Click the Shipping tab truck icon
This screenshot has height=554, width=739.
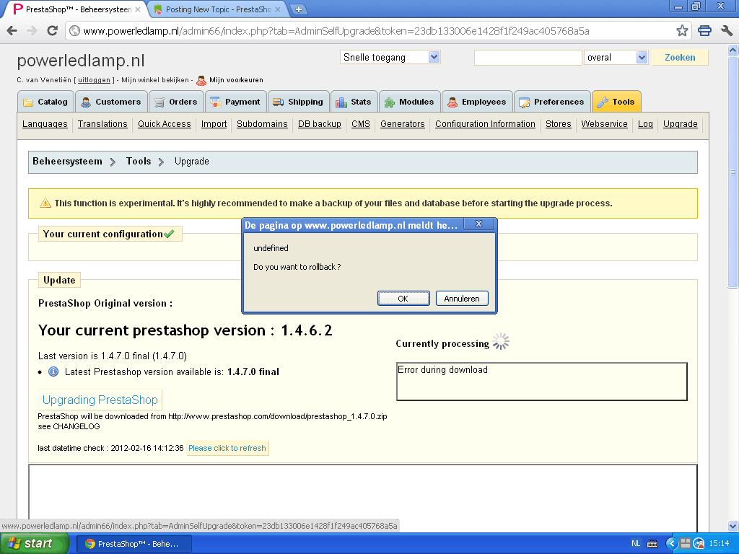[x=279, y=102]
